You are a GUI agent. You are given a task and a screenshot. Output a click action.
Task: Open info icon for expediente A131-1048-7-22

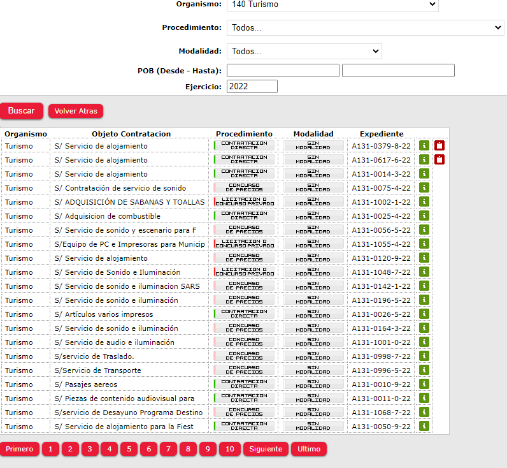click(x=424, y=272)
